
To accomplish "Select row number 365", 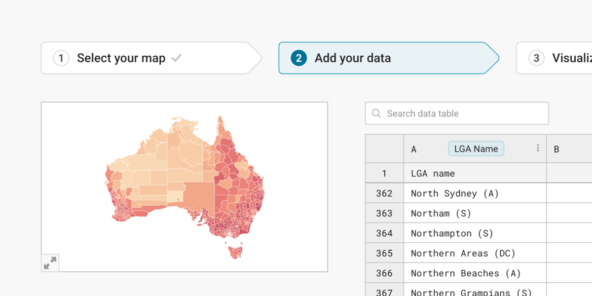I will pyautogui.click(x=384, y=253).
